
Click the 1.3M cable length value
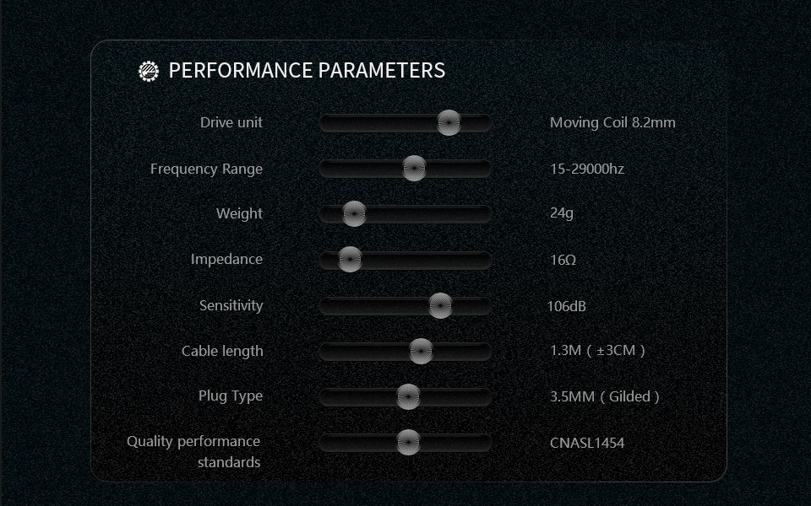coord(597,351)
